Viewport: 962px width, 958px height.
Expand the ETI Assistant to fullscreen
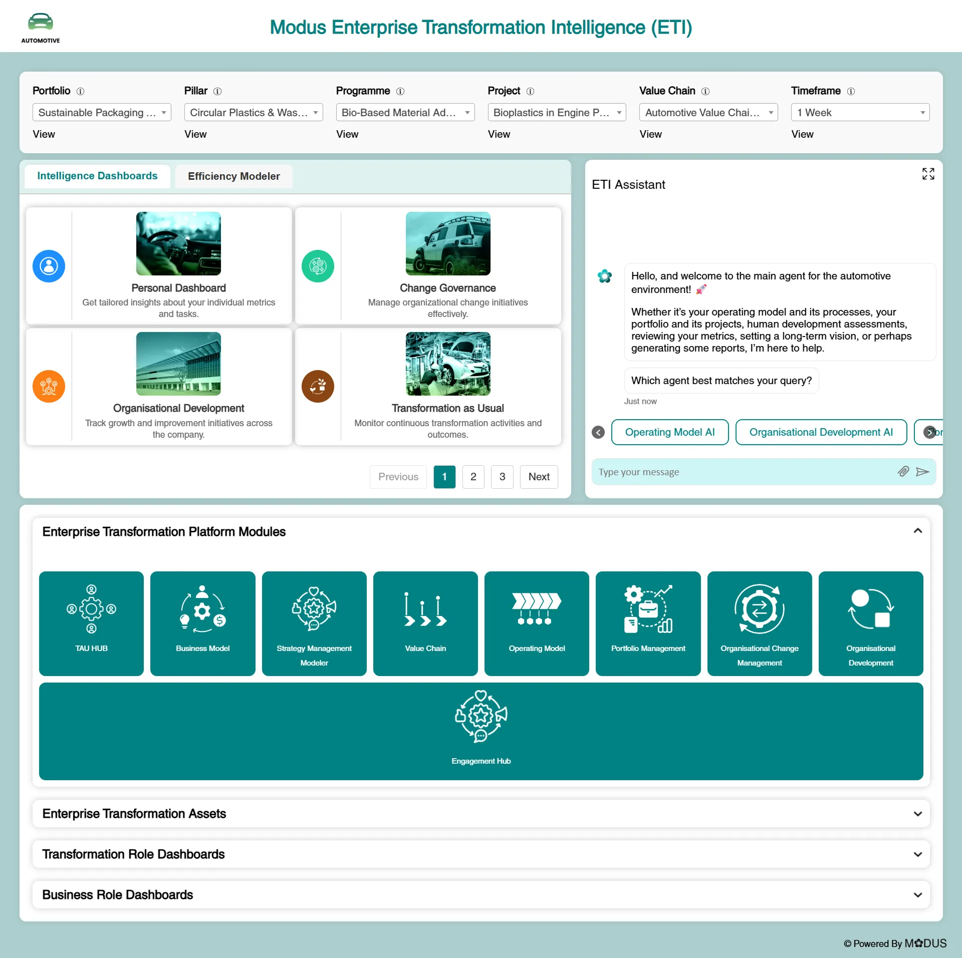(x=928, y=174)
